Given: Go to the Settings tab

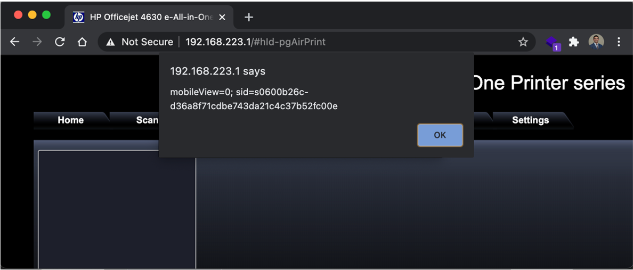Looking at the screenshot, I should pyautogui.click(x=530, y=120).
